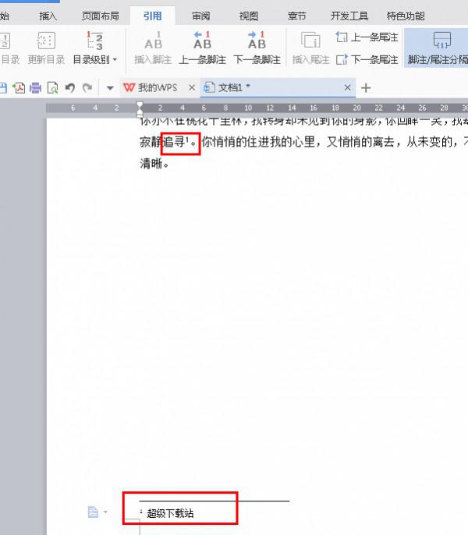Click the print icon in quick access toolbar
The image size is (468, 535).
coord(35,88)
